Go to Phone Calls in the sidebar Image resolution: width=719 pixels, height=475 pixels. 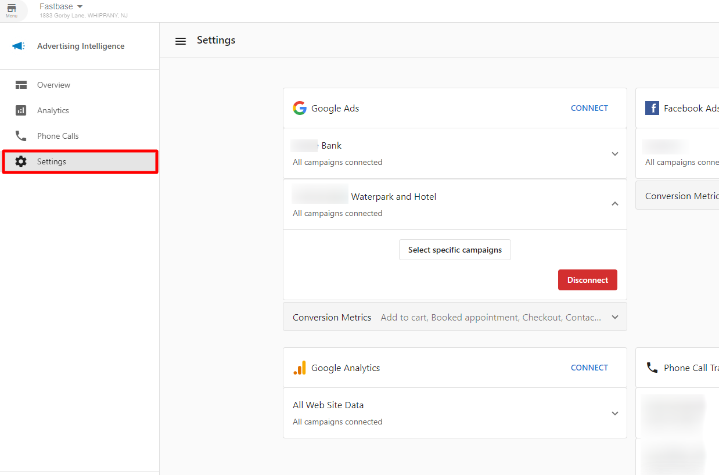pos(57,135)
